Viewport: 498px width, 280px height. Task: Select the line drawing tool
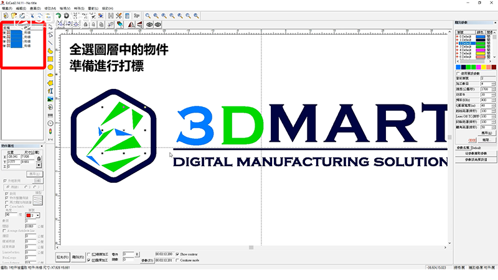tap(50, 42)
